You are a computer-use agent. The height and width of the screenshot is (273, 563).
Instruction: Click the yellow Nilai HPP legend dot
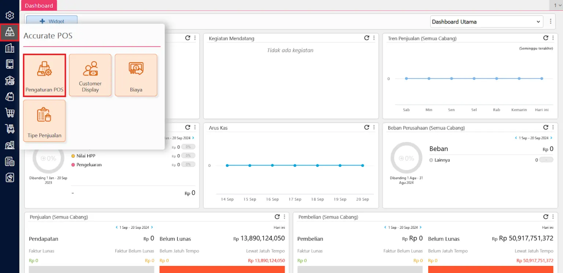click(73, 156)
